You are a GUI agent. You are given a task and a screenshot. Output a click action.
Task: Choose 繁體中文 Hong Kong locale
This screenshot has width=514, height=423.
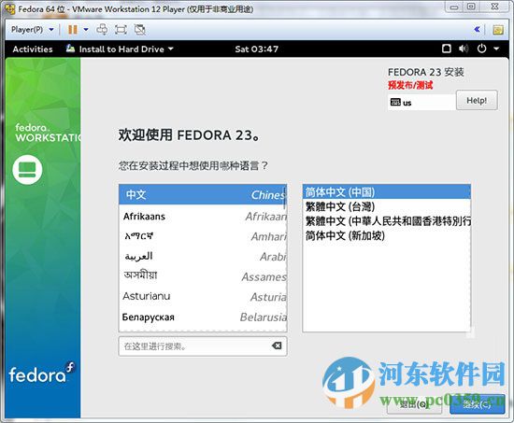(x=387, y=221)
